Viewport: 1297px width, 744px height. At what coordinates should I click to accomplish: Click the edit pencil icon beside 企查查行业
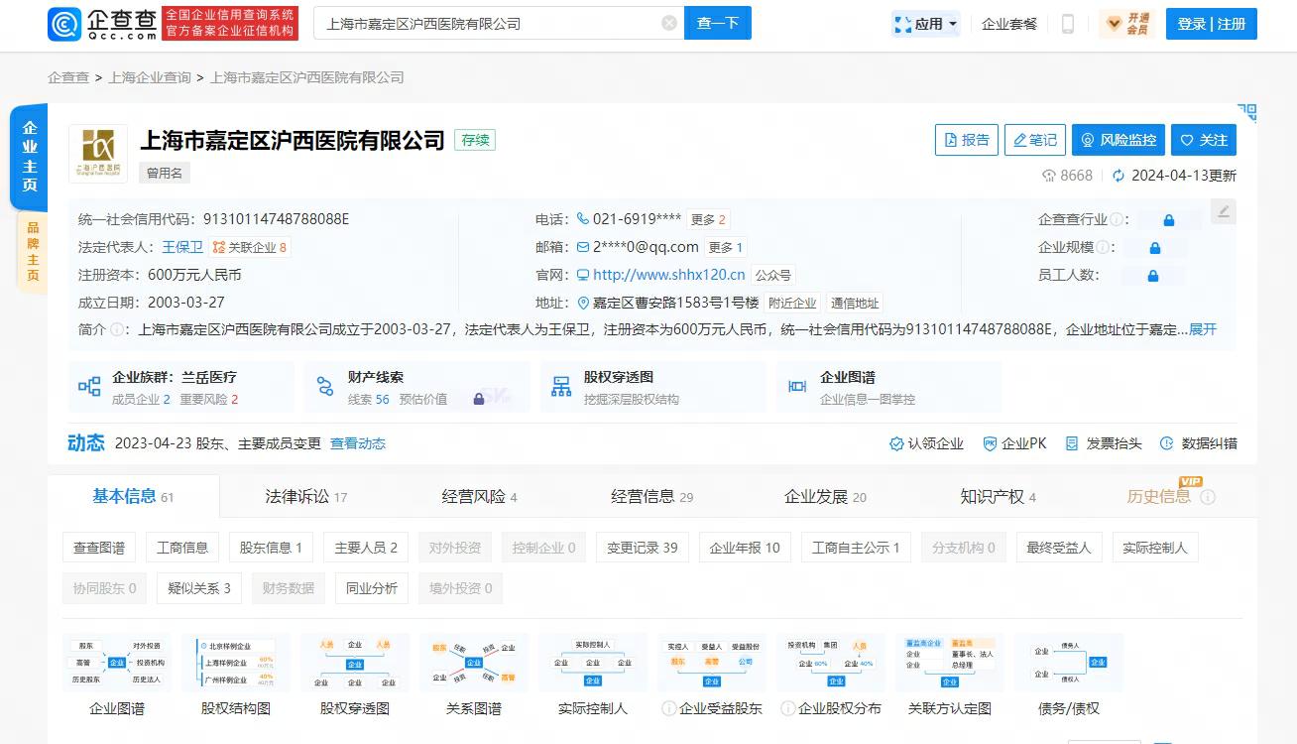(1224, 211)
